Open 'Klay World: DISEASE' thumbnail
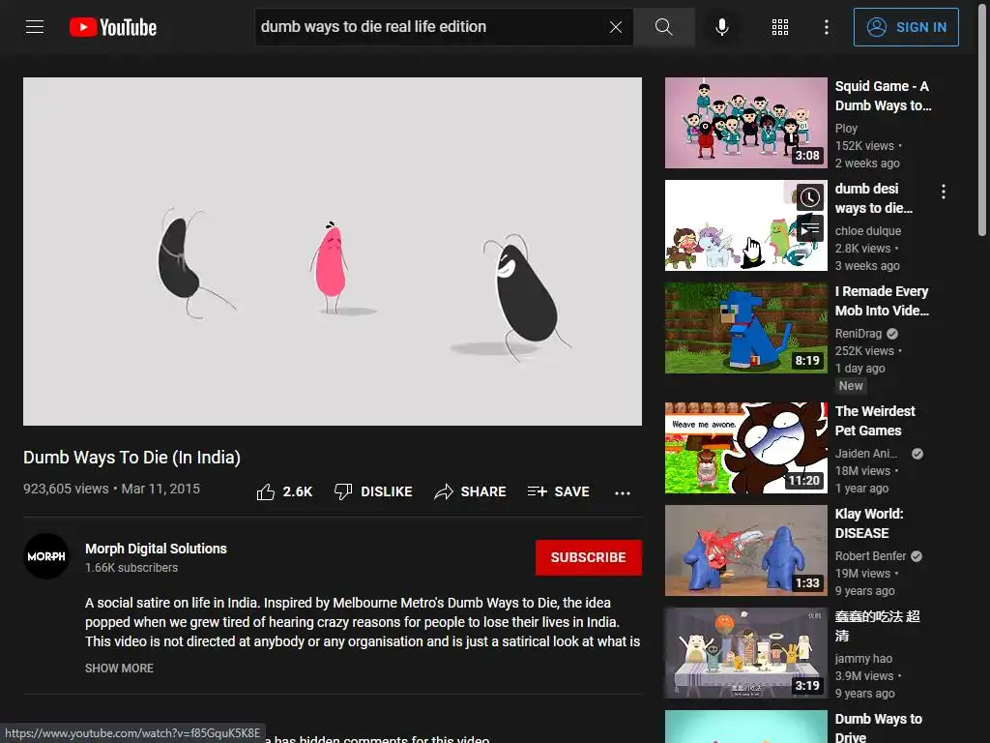Screen dimensions: 990x743 click(x=746, y=550)
